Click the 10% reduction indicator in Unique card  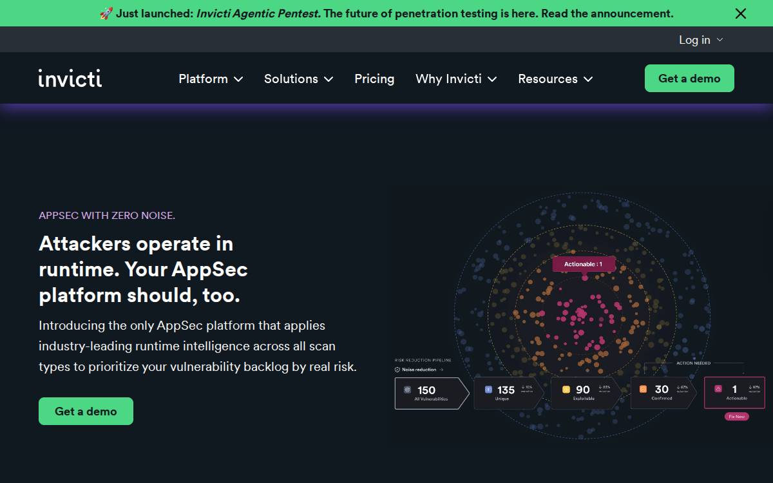pyautogui.click(x=527, y=389)
